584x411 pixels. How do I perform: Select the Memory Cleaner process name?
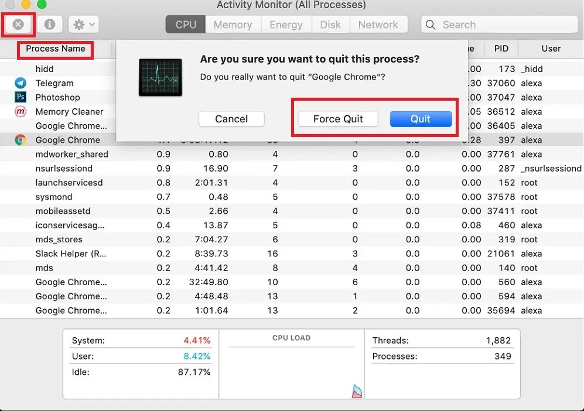69,111
